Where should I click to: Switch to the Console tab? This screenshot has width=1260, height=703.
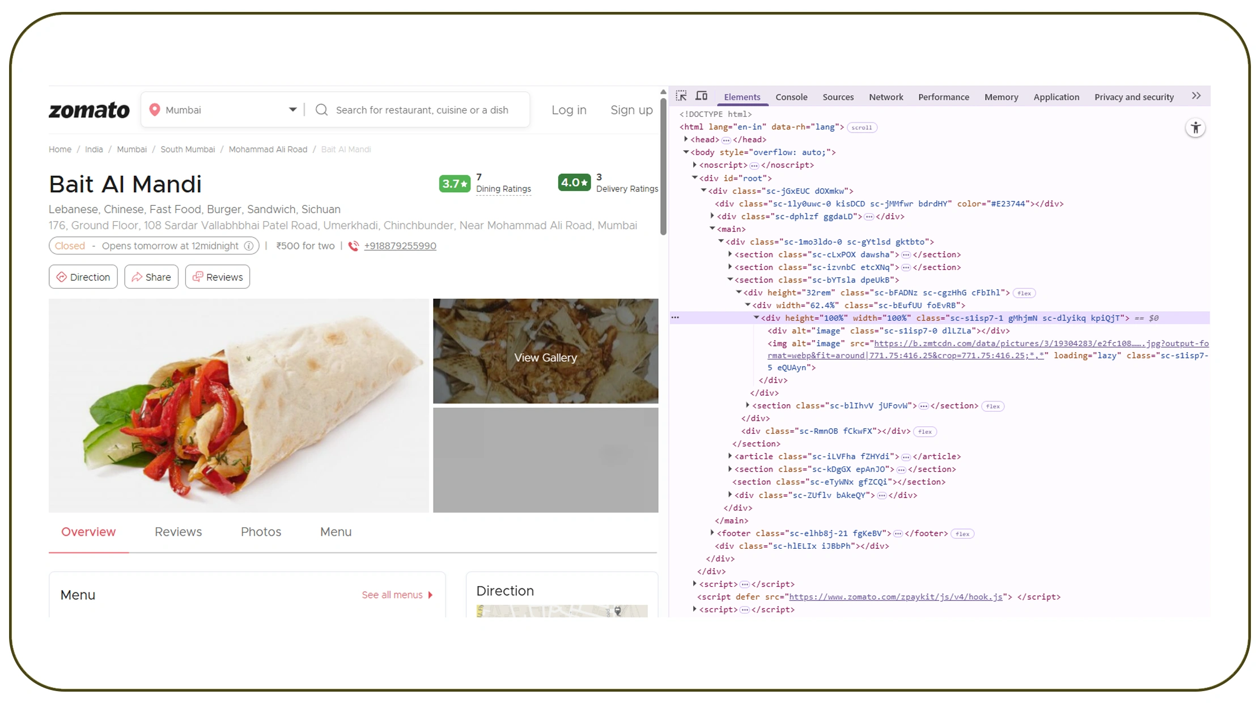coord(791,97)
